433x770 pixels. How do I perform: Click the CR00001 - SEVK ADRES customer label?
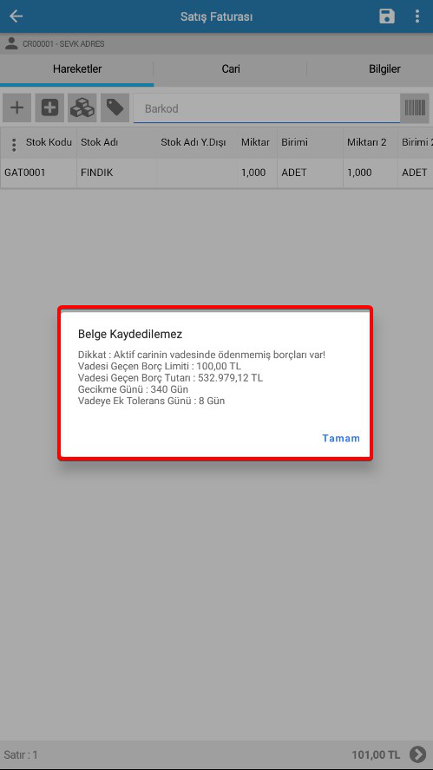point(63,44)
